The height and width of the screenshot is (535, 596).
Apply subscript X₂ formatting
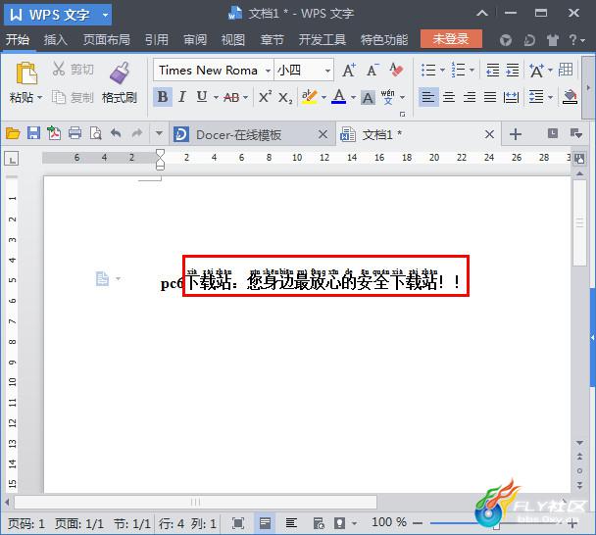click(285, 98)
